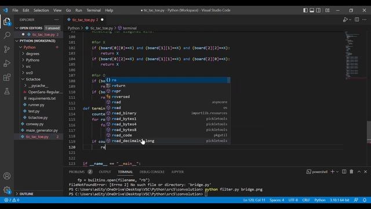This screenshot has width=371, height=209.
Task: Run the Python file with play button
Action: click(345, 20)
